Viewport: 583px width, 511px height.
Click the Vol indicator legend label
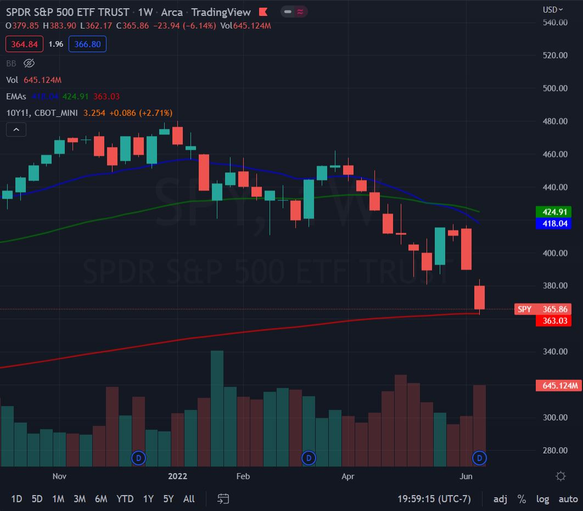pos(12,80)
